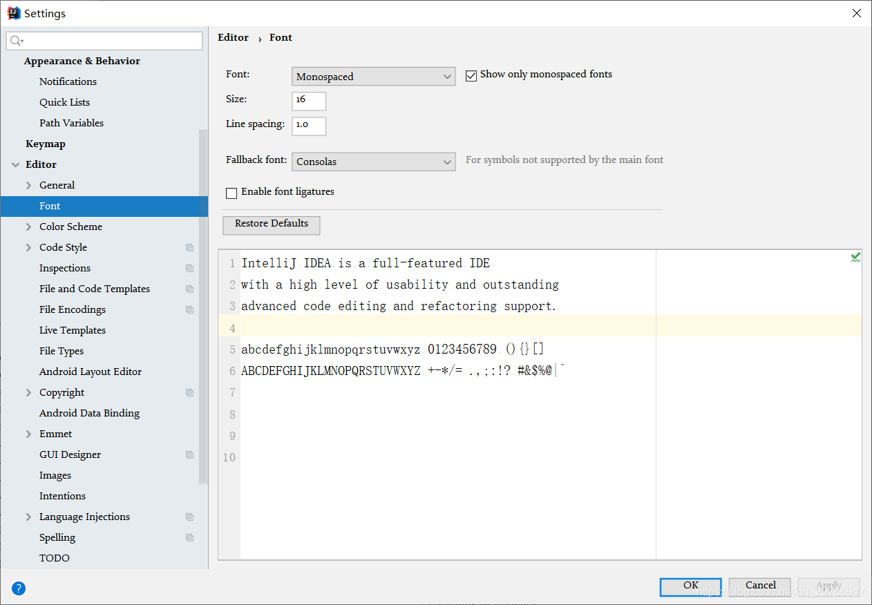Collapse the Editor tree section
Screen dimensions: 872x605
click(15, 164)
